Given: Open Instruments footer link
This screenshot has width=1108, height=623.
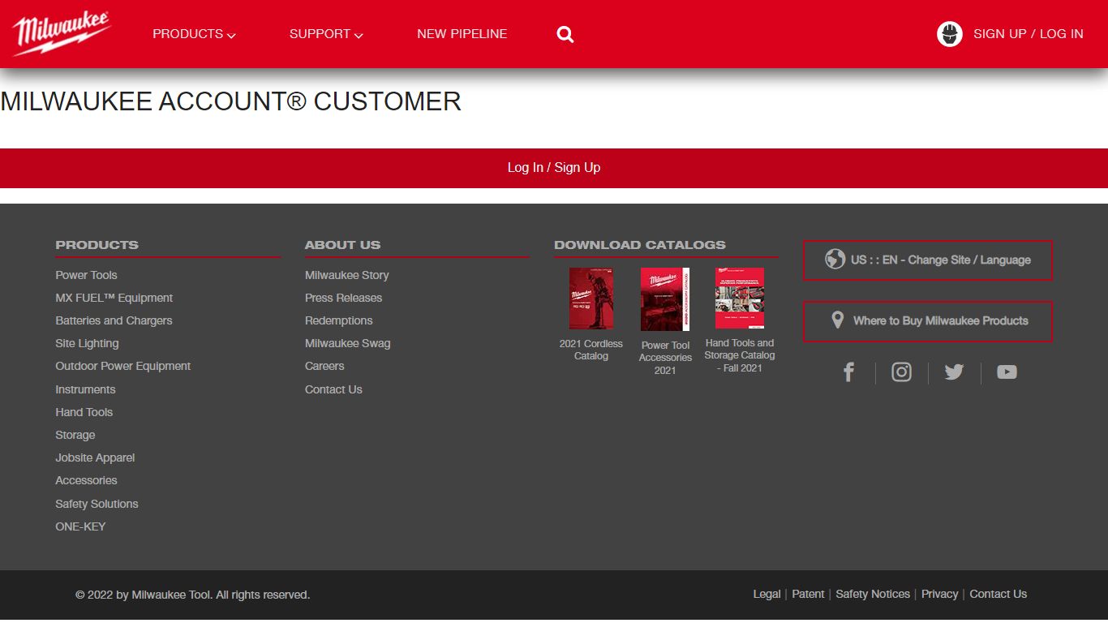Looking at the screenshot, I should point(85,389).
